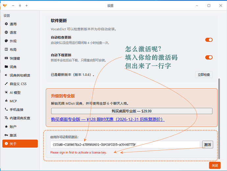227x171 pixels.
Task: Click the folder icon beside 词典
Action: [x=6, y=67]
